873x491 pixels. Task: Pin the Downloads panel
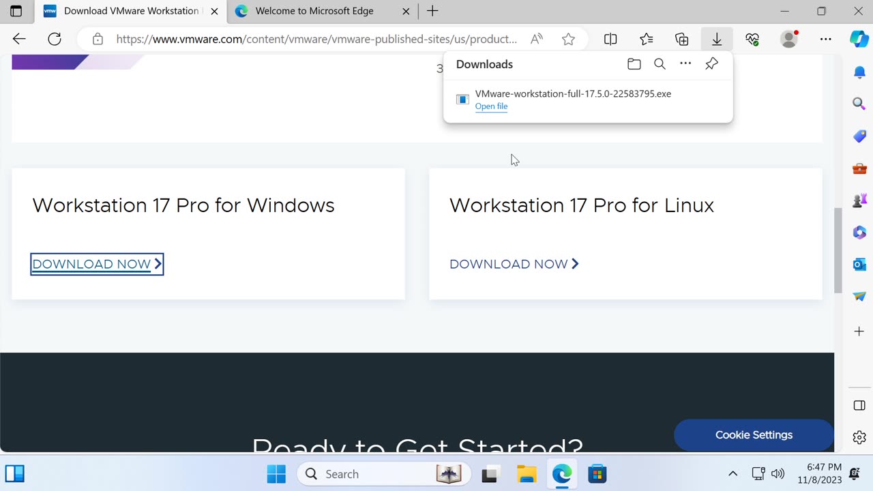711,64
